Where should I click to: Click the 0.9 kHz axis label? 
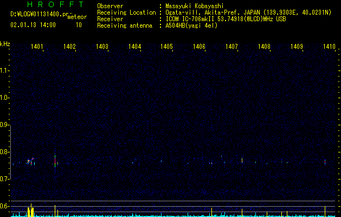4,125
